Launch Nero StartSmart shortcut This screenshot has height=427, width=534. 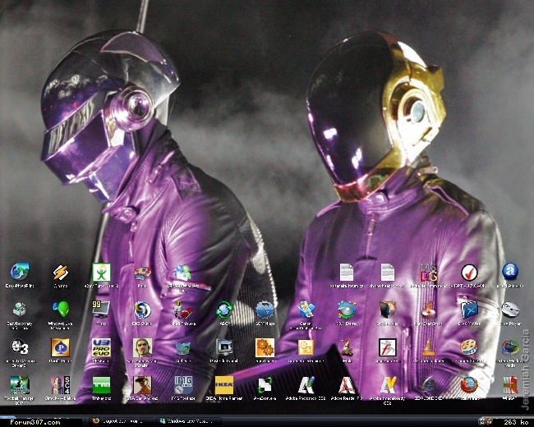coord(428,310)
